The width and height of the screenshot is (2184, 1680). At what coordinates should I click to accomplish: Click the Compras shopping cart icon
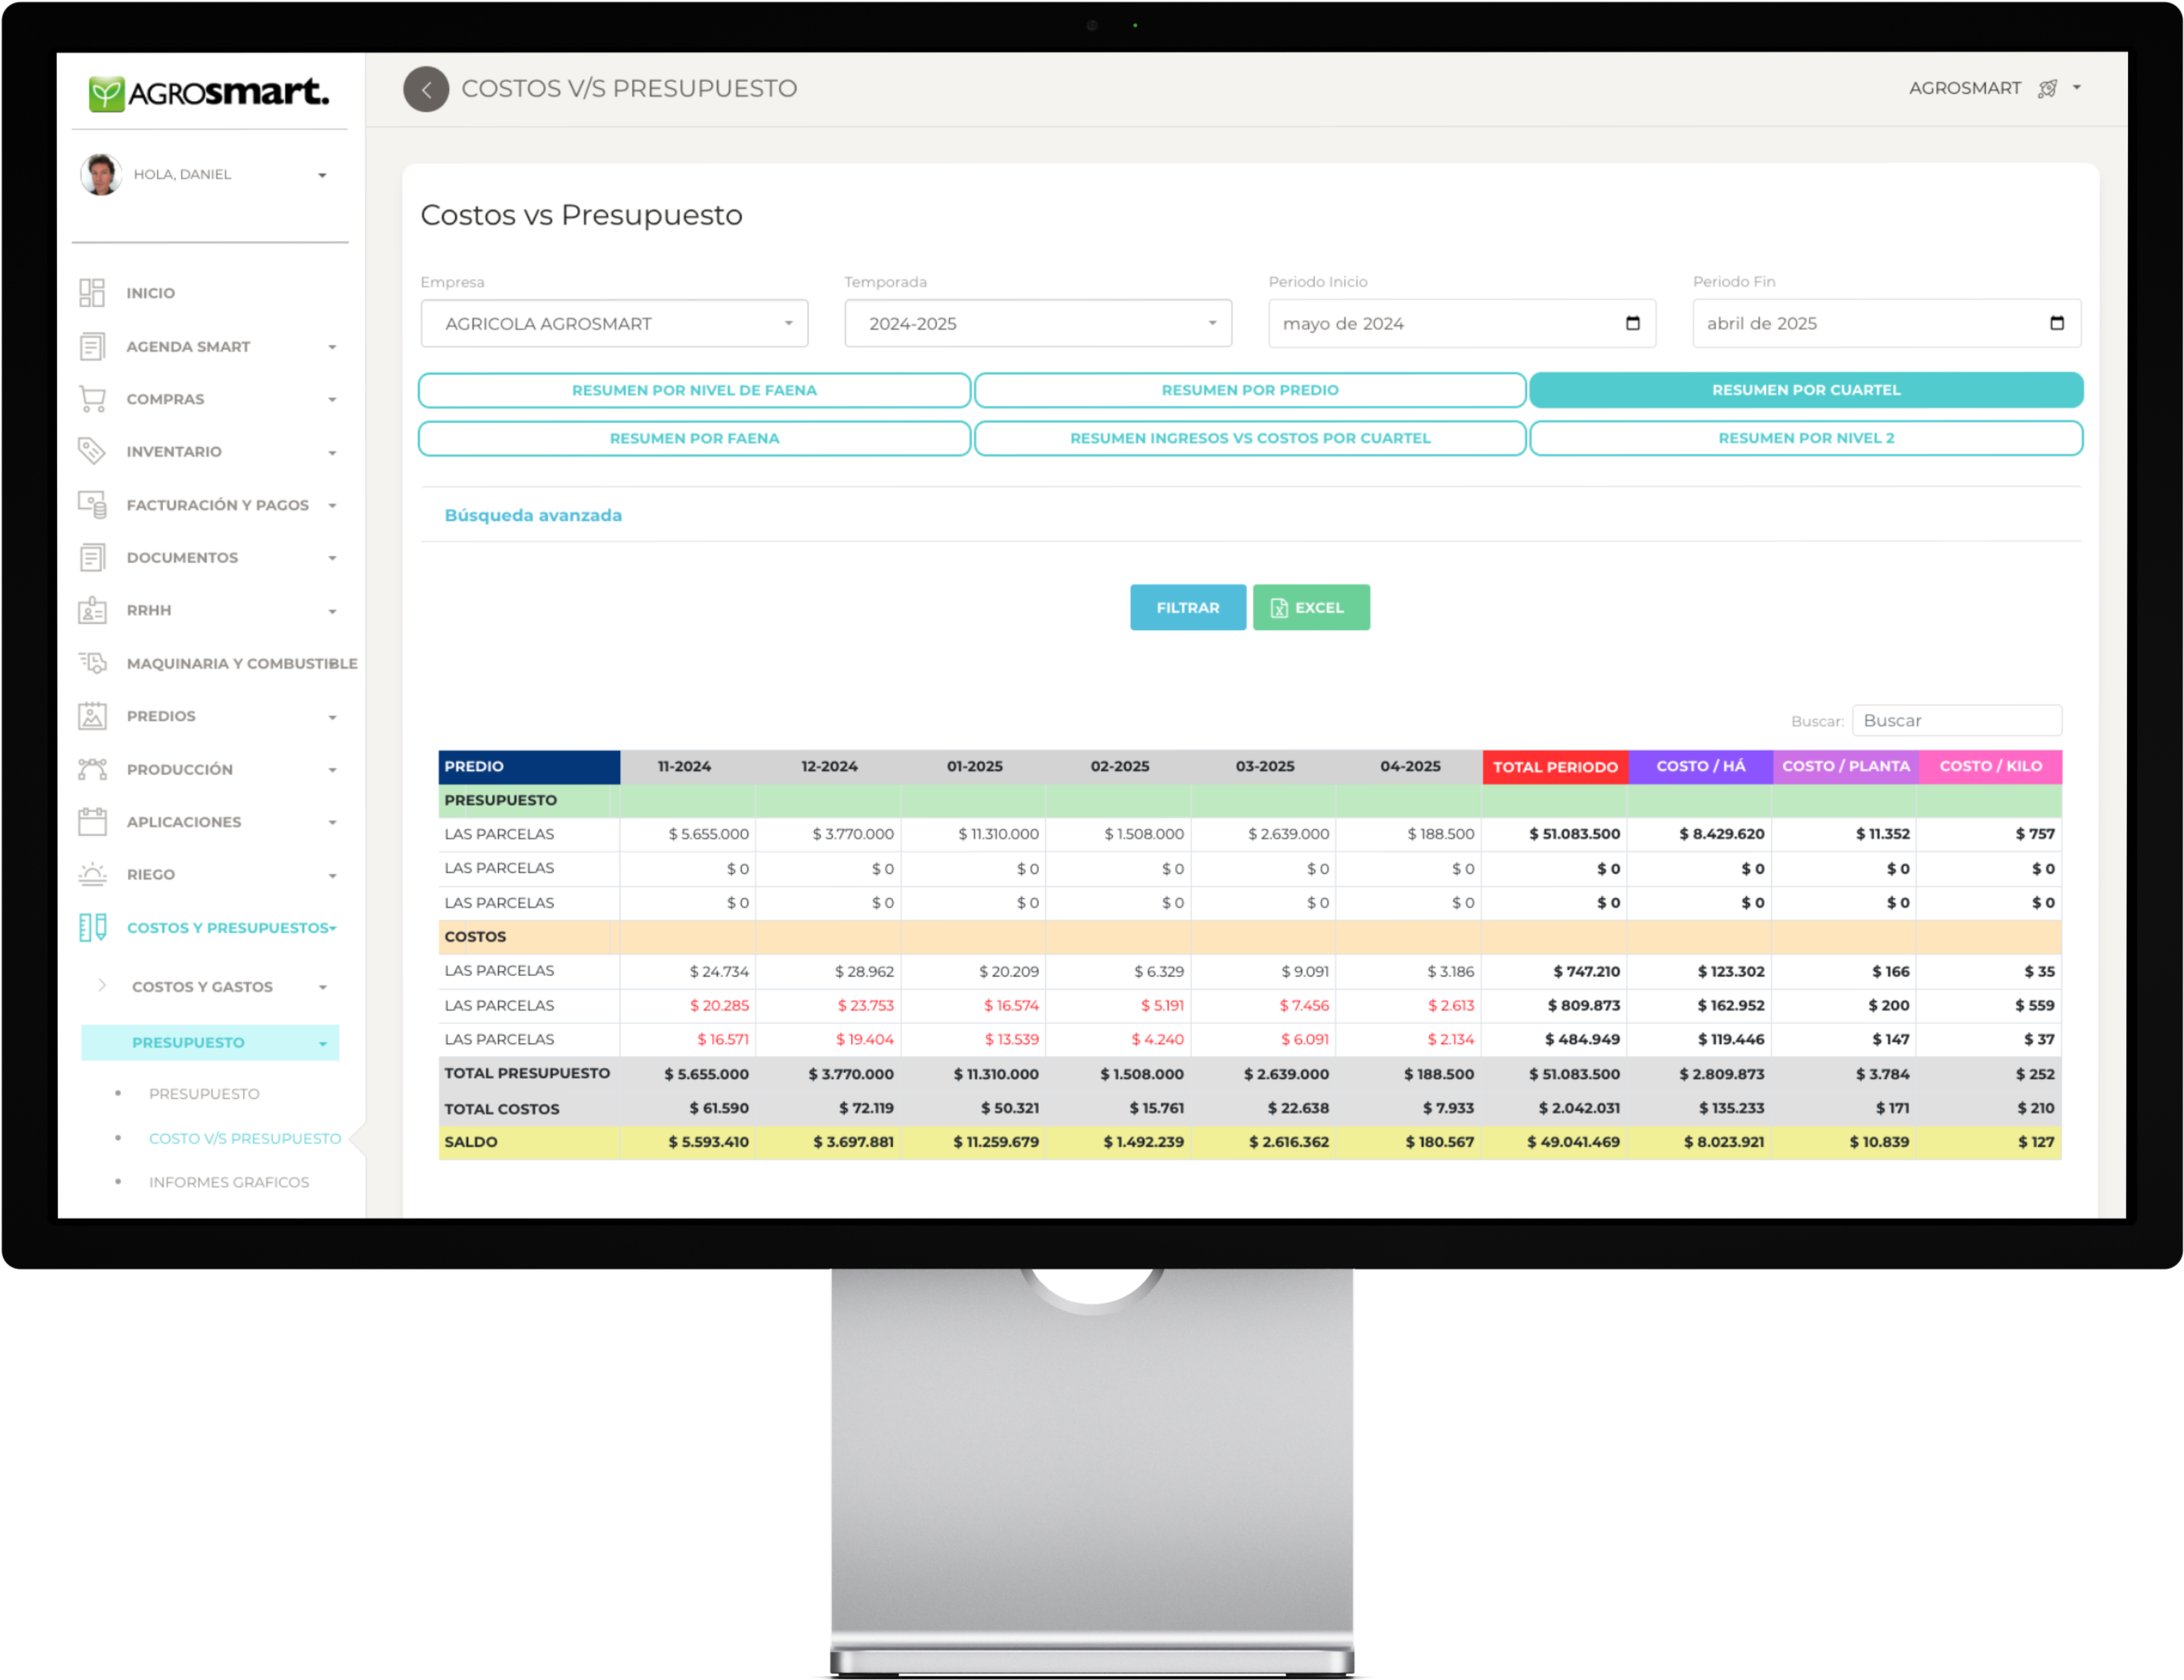coord(92,399)
